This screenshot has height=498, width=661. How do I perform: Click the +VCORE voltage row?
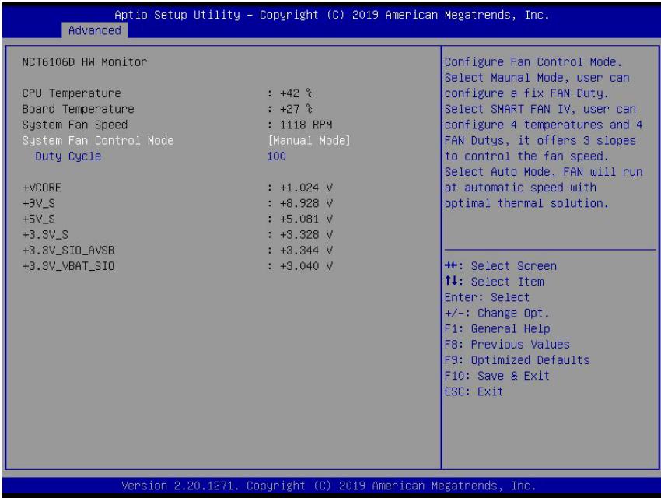pyautogui.click(x=177, y=188)
